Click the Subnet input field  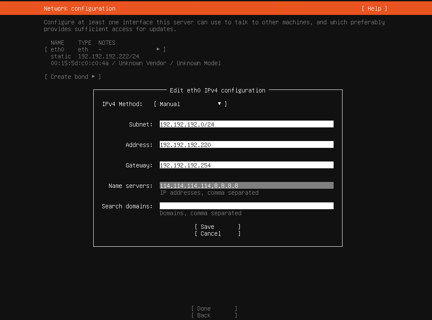pyautogui.click(x=246, y=124)
